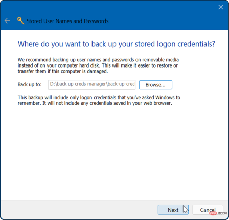Click the blank white area of the dialog
The width and height of the screenshot is (229, 220).
coord(114,153)
